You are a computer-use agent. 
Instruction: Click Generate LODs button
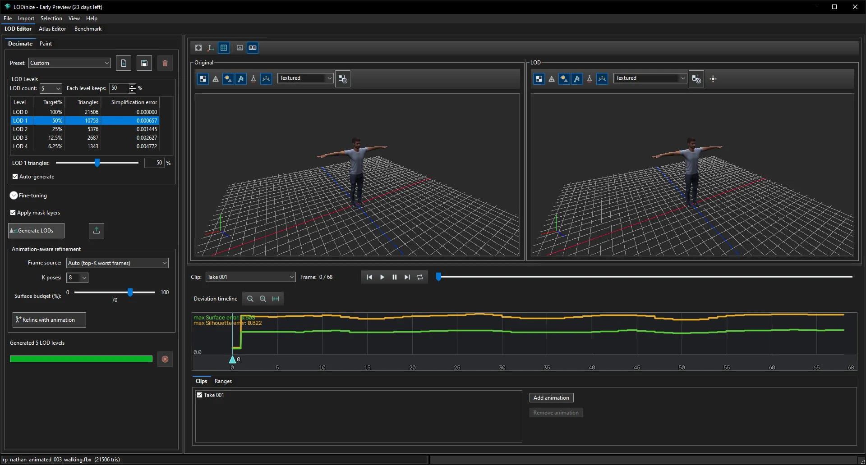(36, 231)
